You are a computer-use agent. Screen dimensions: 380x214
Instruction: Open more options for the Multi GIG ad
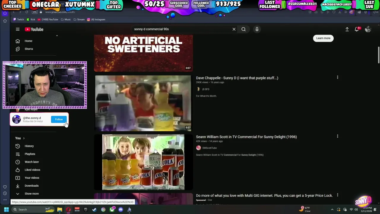pos(338,195)
